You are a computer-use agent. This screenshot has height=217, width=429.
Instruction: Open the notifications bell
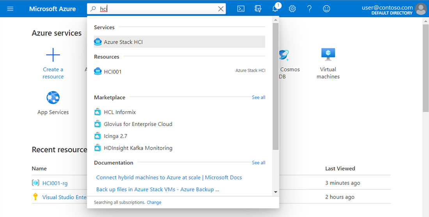tap(275, 9)
